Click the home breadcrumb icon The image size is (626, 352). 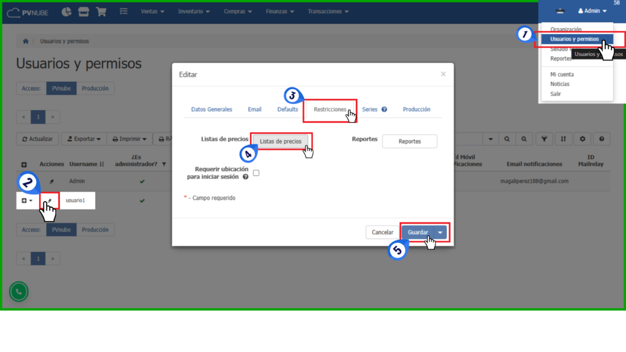click(26, 42)
